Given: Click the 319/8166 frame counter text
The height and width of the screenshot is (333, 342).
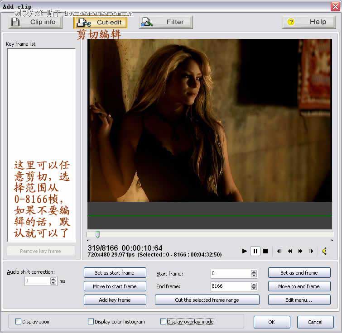Looking at the screenshot, I should click(x=103, y=248).
